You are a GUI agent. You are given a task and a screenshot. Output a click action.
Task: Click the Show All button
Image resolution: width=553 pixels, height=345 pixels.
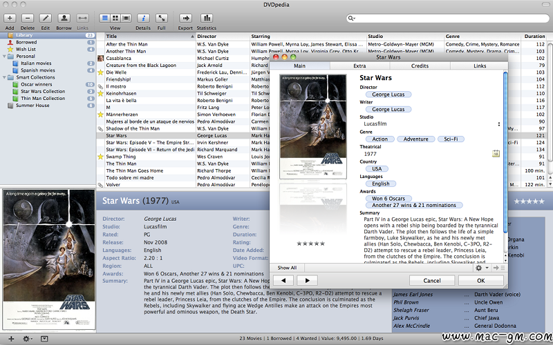coord(287,268)
